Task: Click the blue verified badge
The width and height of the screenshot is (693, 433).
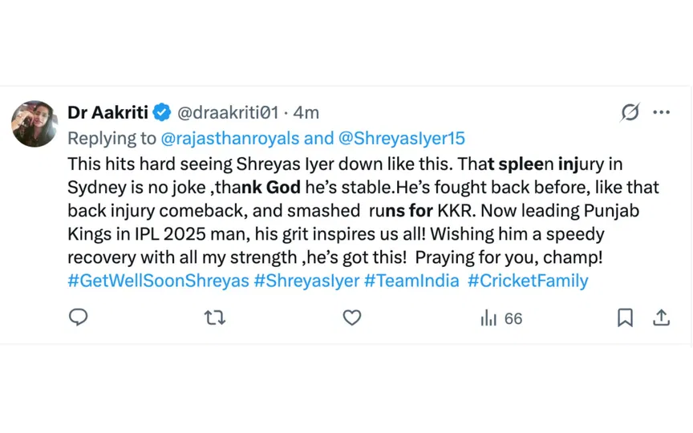Action: 162,112
